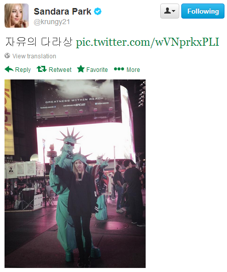Click the Sandara Park display name
This screenshot has height=272, width=227.
(62, 12)
